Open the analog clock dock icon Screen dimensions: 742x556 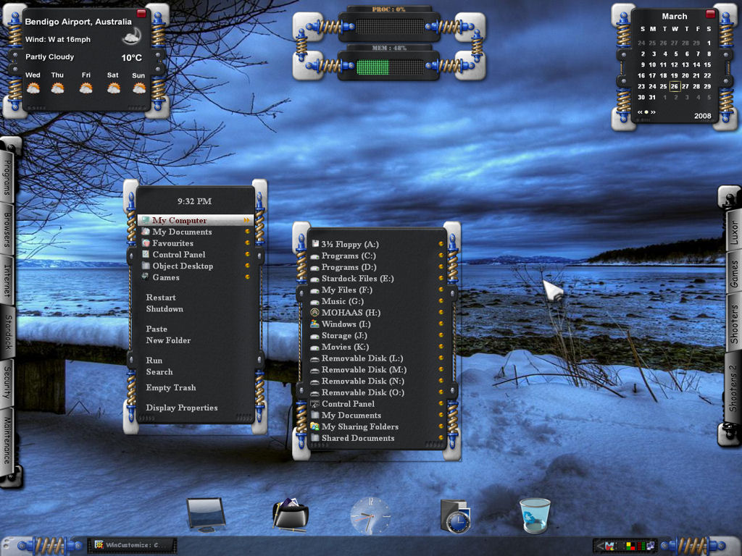coord(370,515)
